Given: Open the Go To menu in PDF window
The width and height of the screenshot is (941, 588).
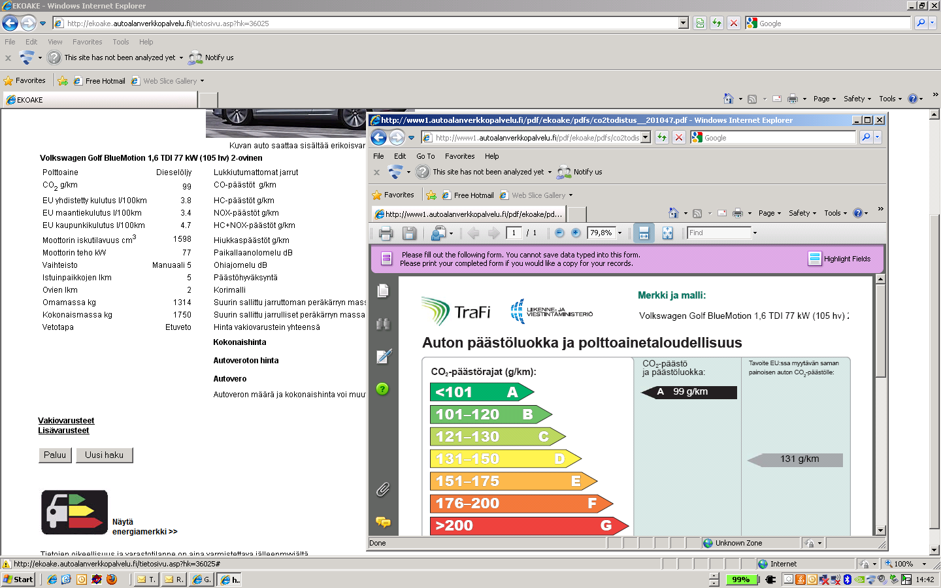Looking at the screenshot, I should (x=425, y=156).
